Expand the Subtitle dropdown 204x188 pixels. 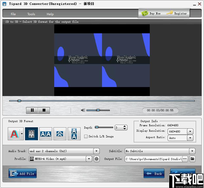pos(192,151)
